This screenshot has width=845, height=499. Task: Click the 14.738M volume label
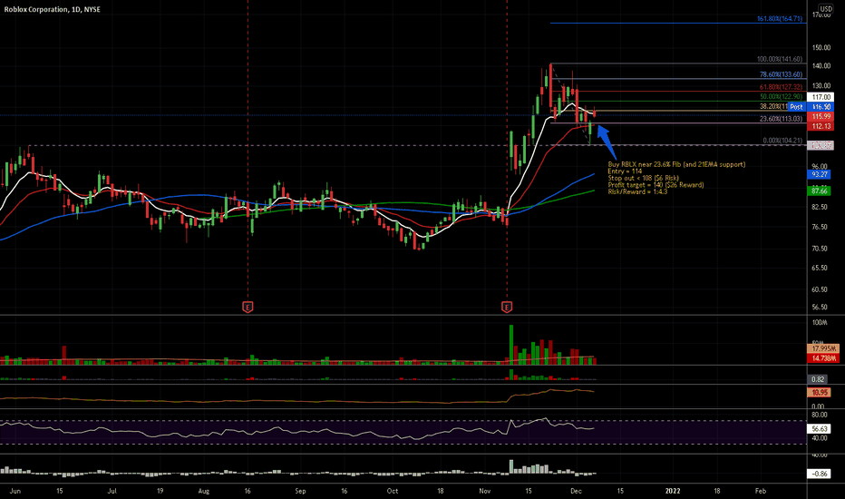click(x=823, y=358)
